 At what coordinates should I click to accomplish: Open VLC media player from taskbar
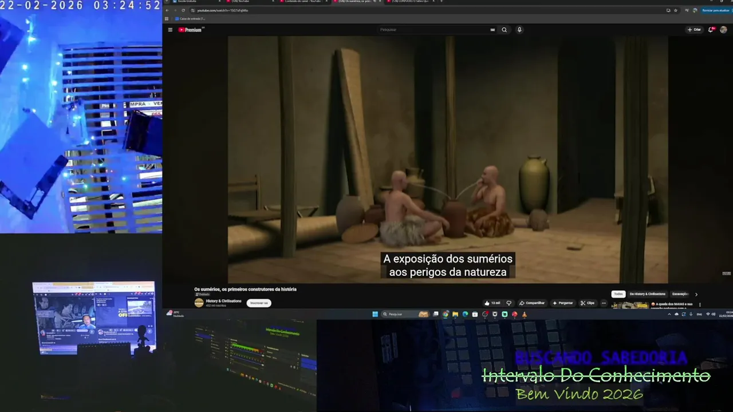coord(524,314)
